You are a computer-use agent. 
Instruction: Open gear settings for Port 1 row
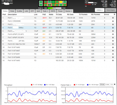coord(113,18)
